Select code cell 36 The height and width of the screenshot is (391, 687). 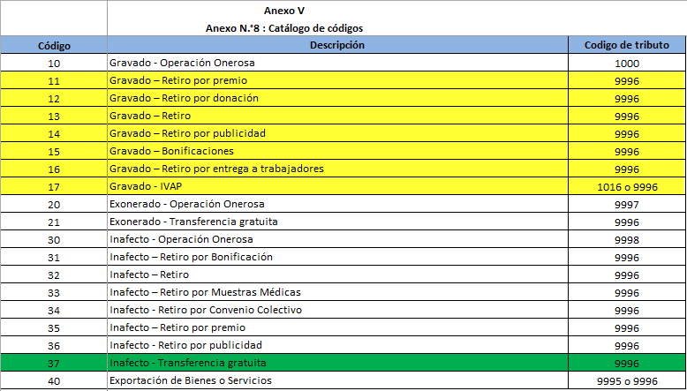coord(54,345)
